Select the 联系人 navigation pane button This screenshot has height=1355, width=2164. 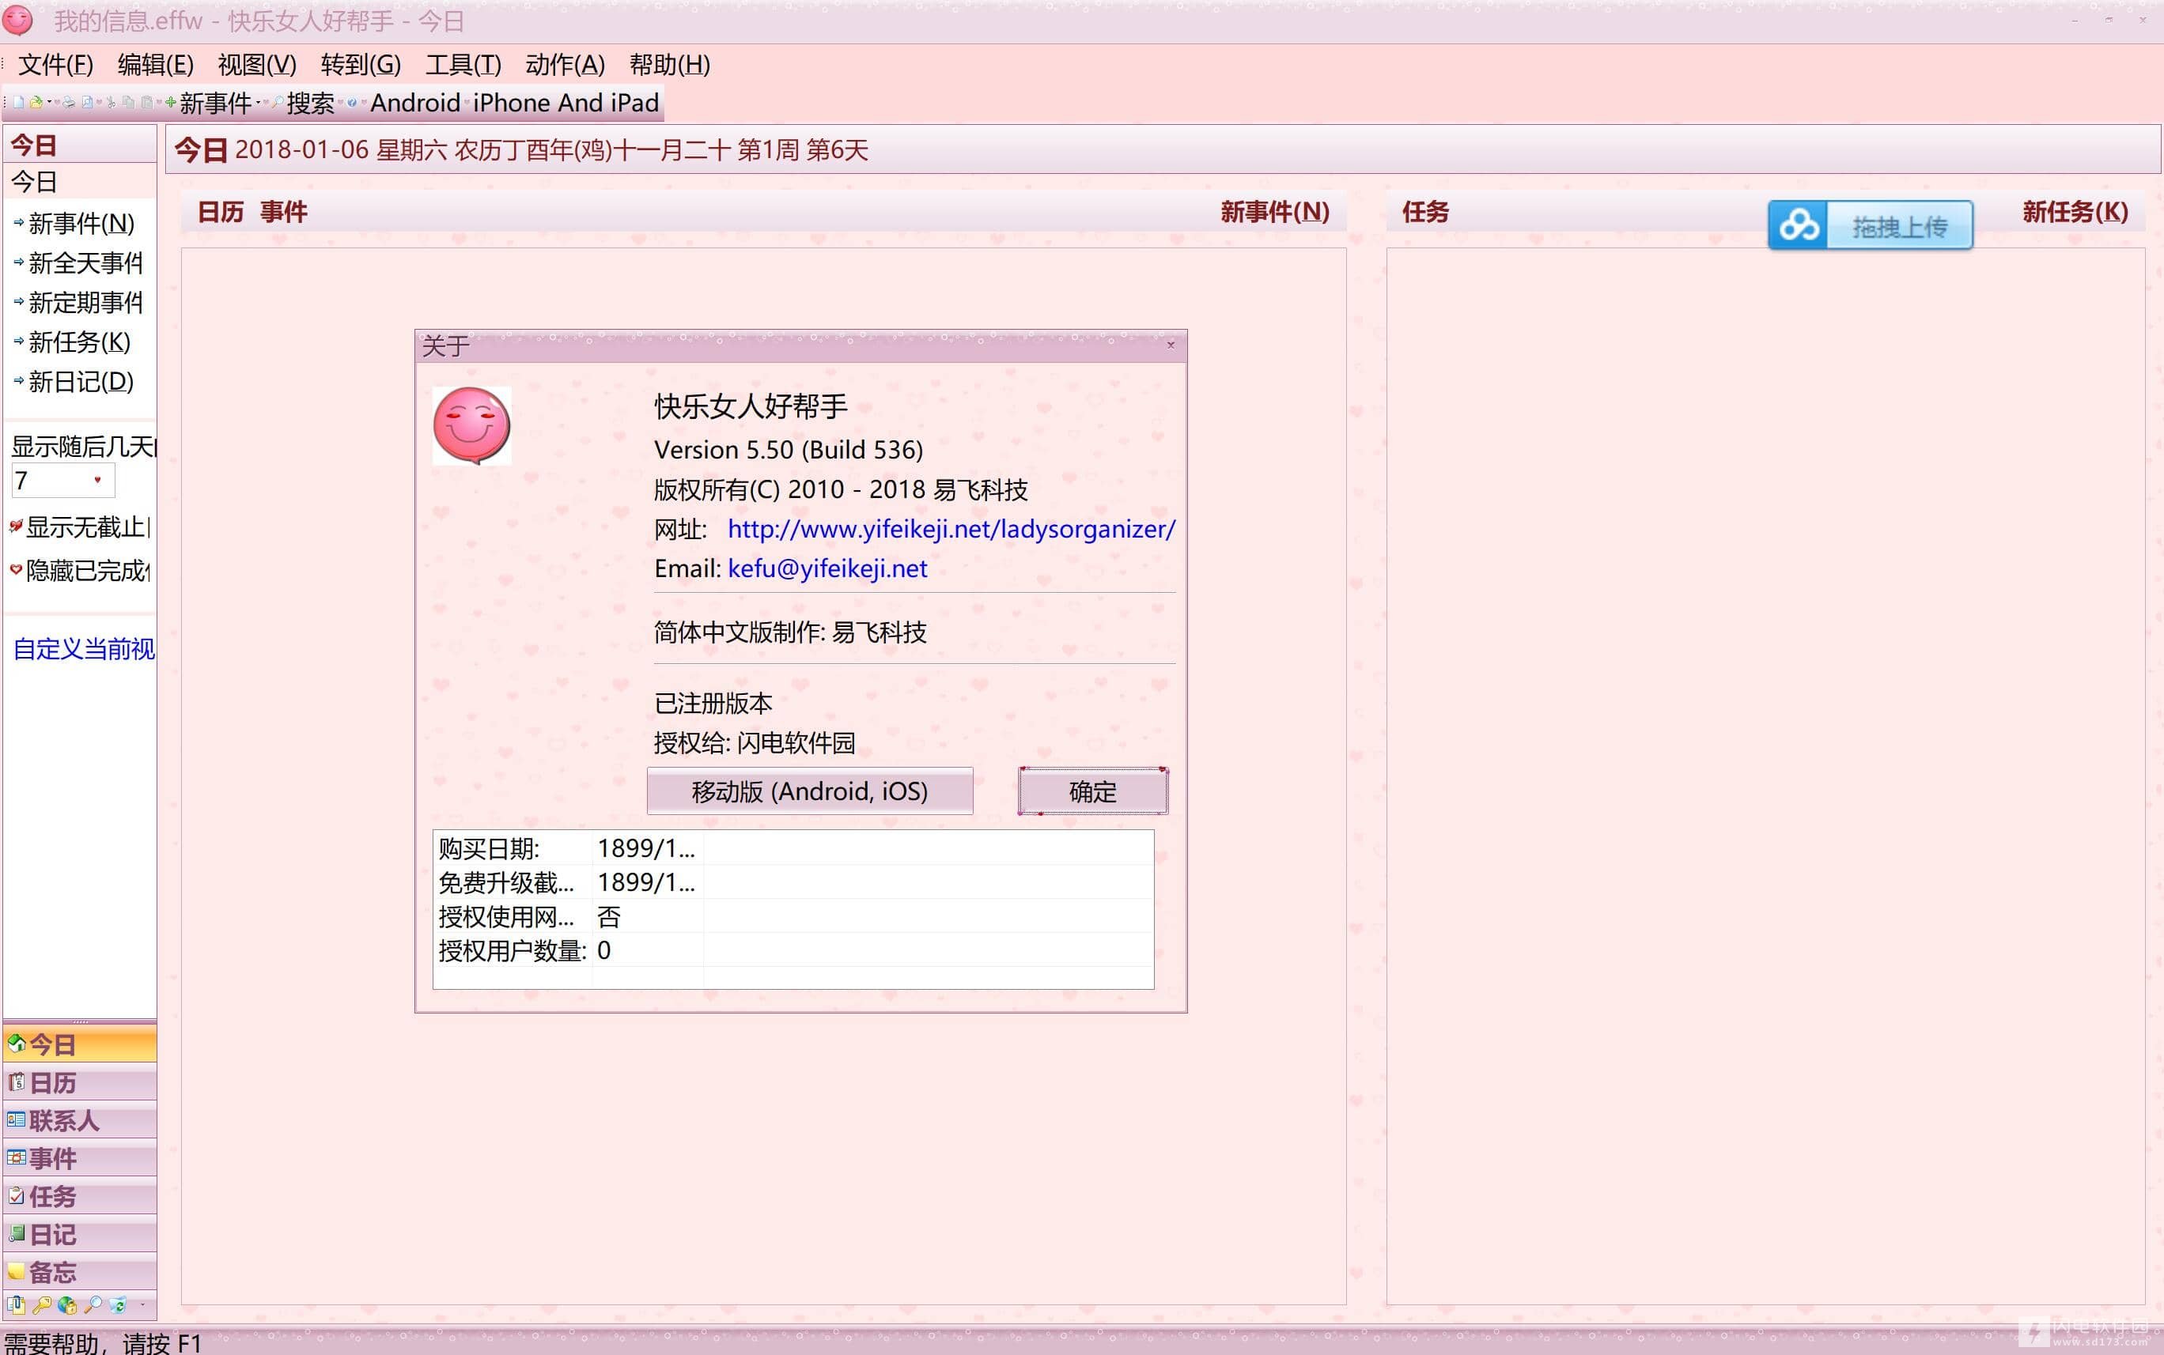(80, 1120)
